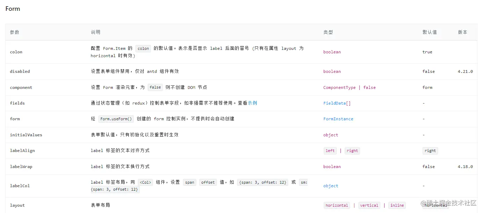The image size is (483, 213).
Task: Click the false code tag in component description
Action: point(155,88)
